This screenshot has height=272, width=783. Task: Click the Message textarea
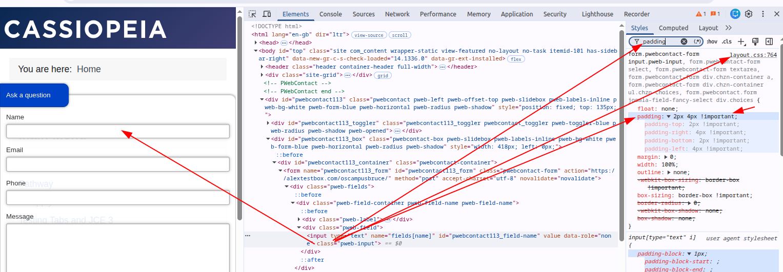[x=117, y=247]
